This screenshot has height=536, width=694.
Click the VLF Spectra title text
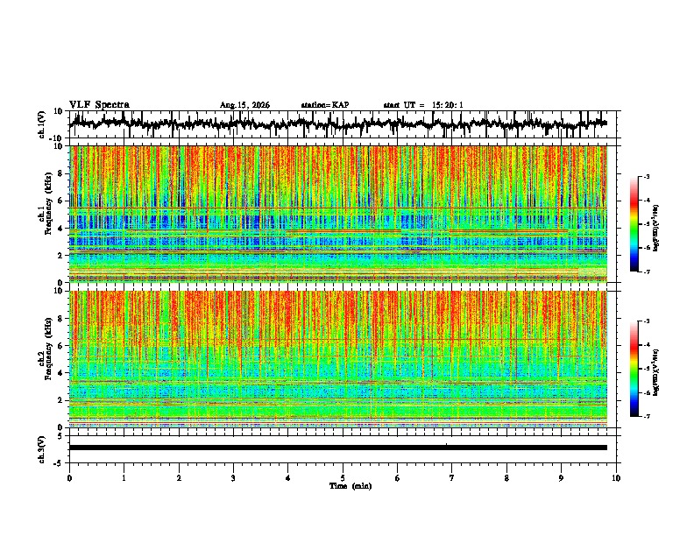pos(99,105)
